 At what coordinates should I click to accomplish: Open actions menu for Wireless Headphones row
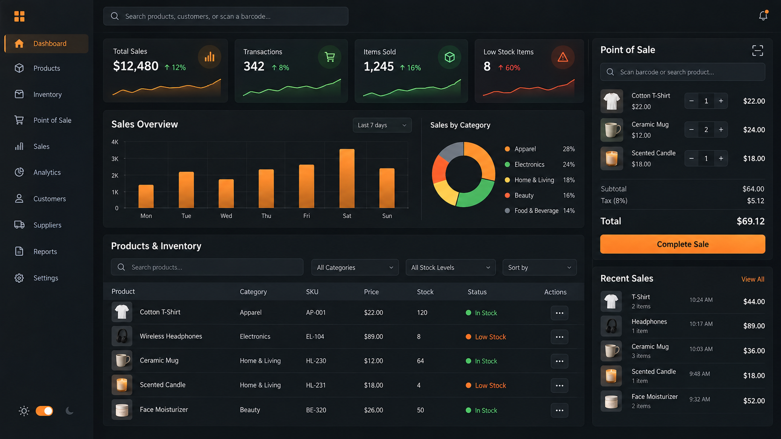pyautogui.click(x=559, y=337)
